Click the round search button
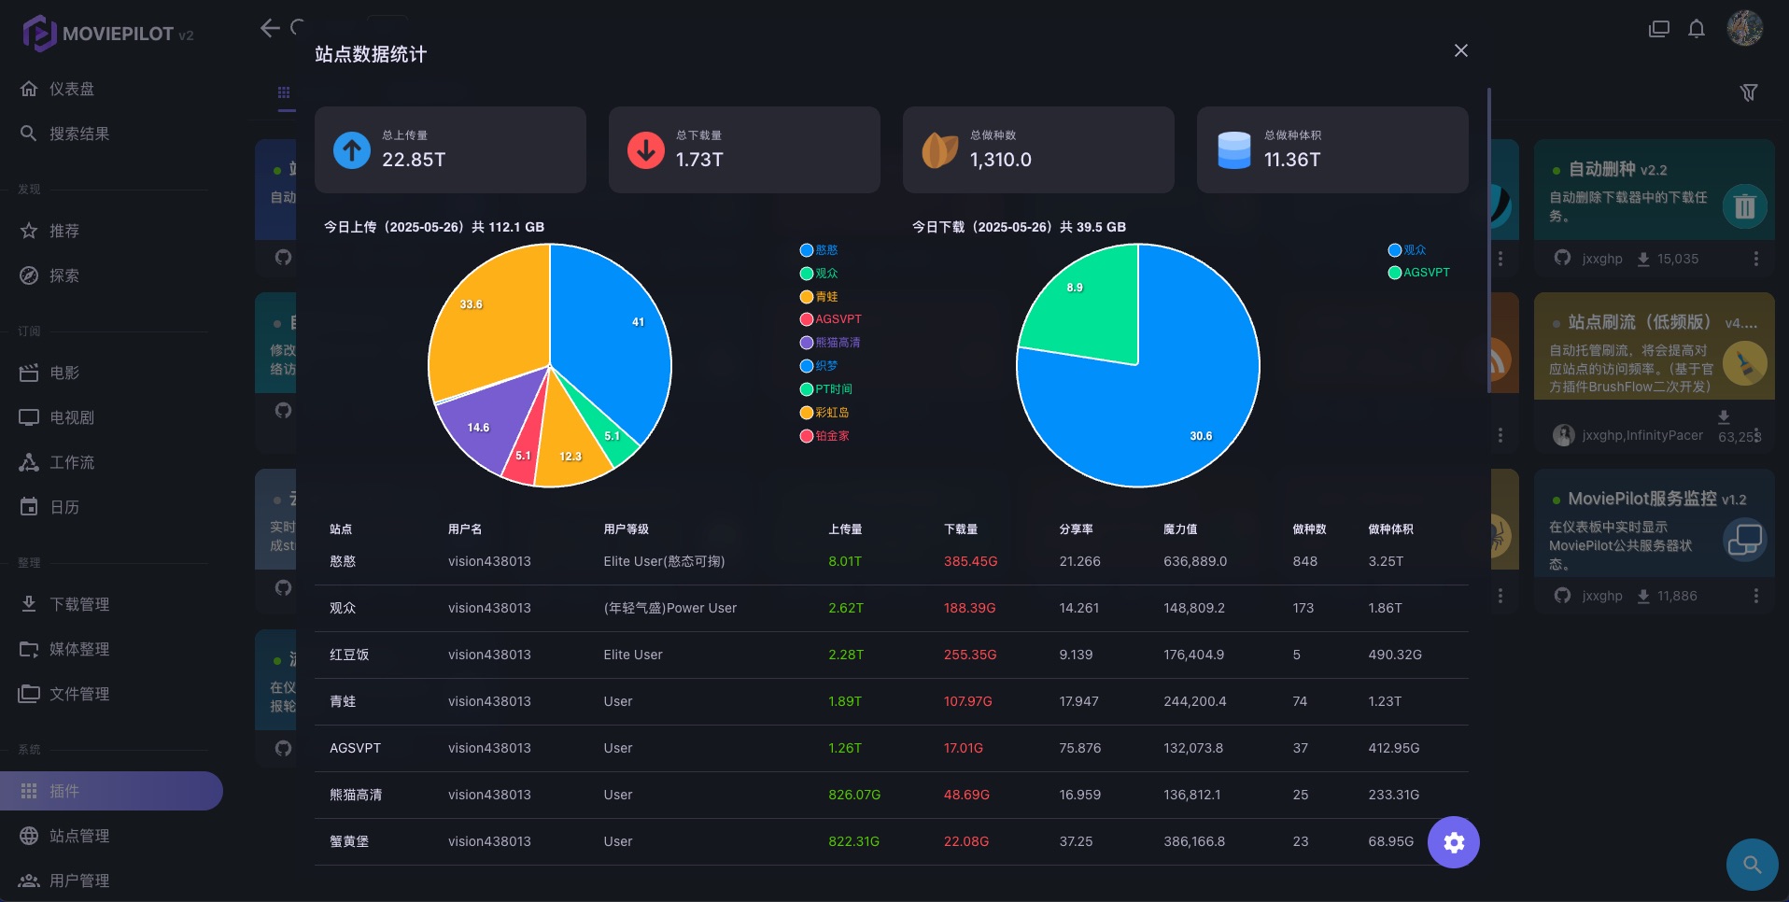The height and width of the screenshot is (902, 1789). [x=1753, y=865]
